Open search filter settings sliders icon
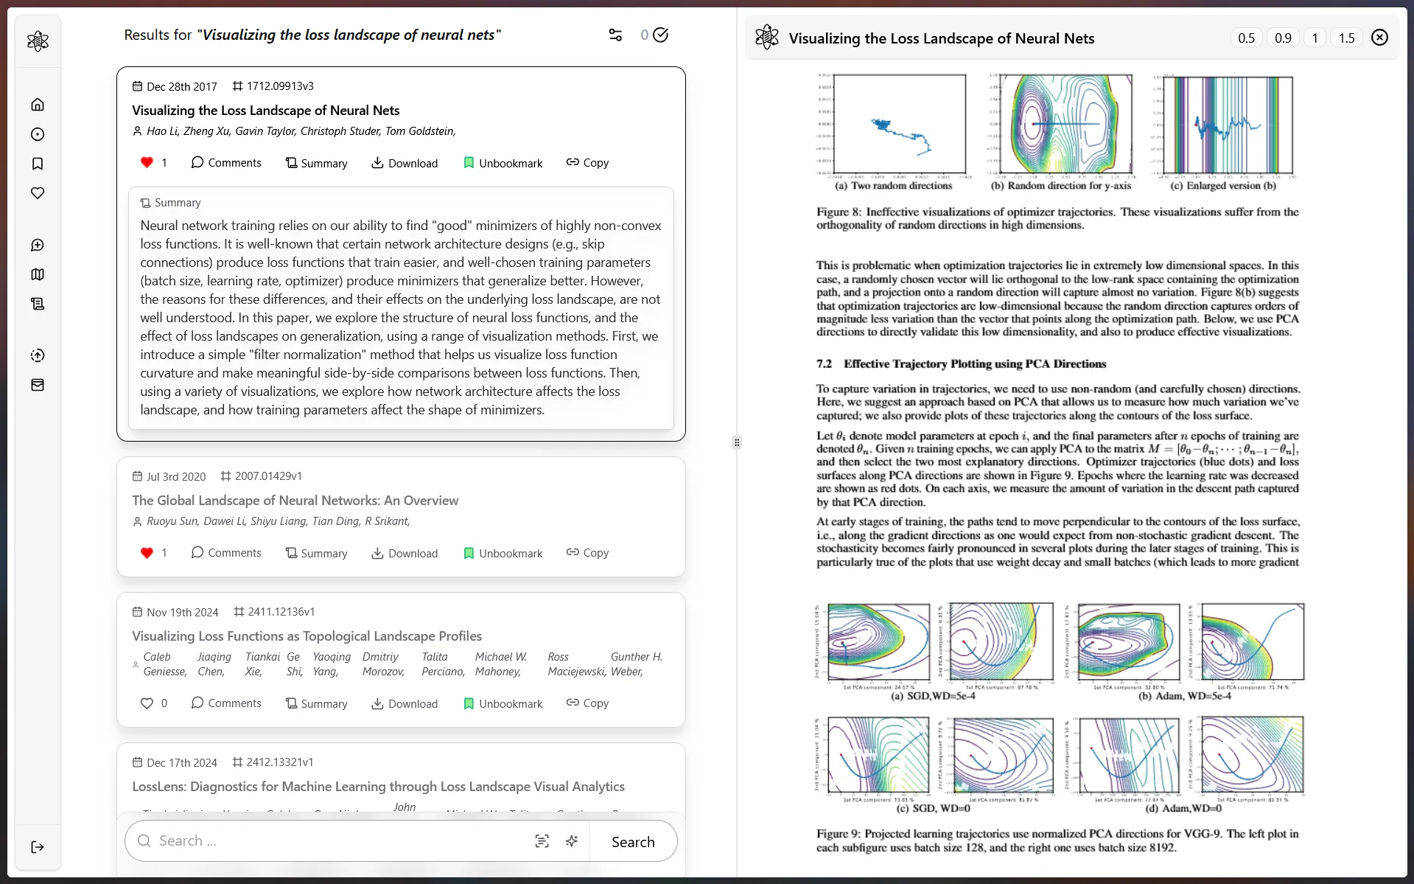 point(615,35)
